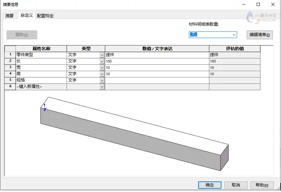The image size is (281, 192).
Task: Open help with the 帮助 button
Action: pyautogui.click(x=262, y=185)
